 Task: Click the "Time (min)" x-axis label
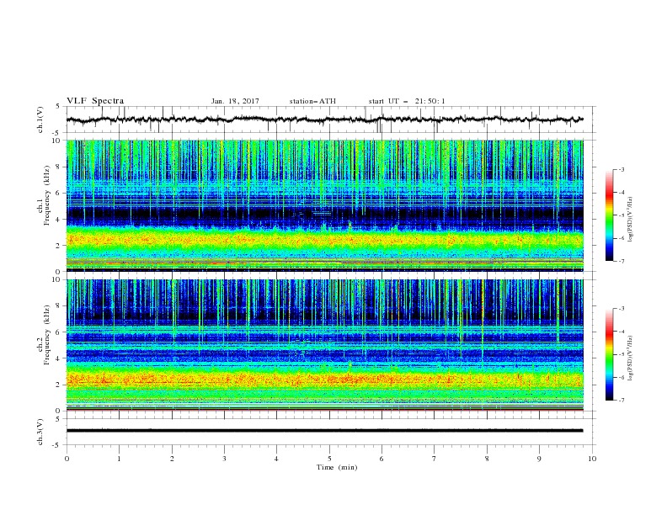(337, 467)
